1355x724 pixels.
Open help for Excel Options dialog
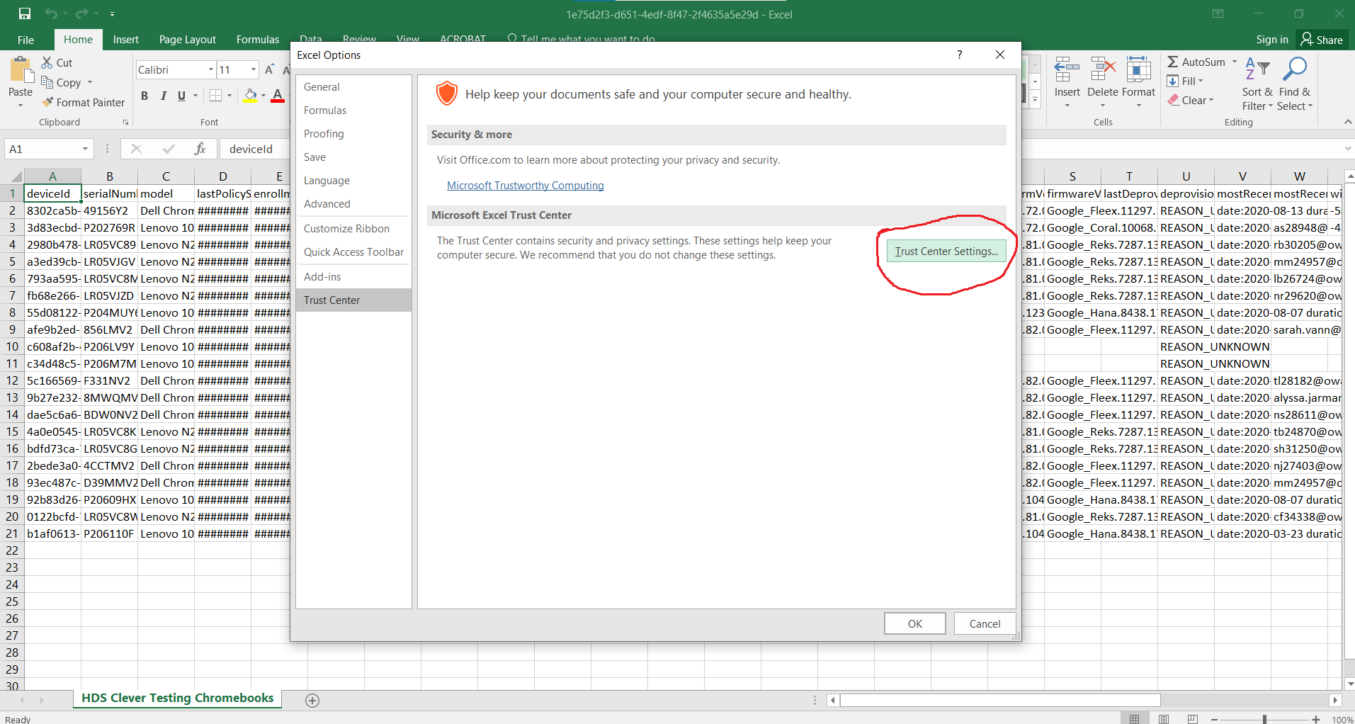(x=960, y=55)
